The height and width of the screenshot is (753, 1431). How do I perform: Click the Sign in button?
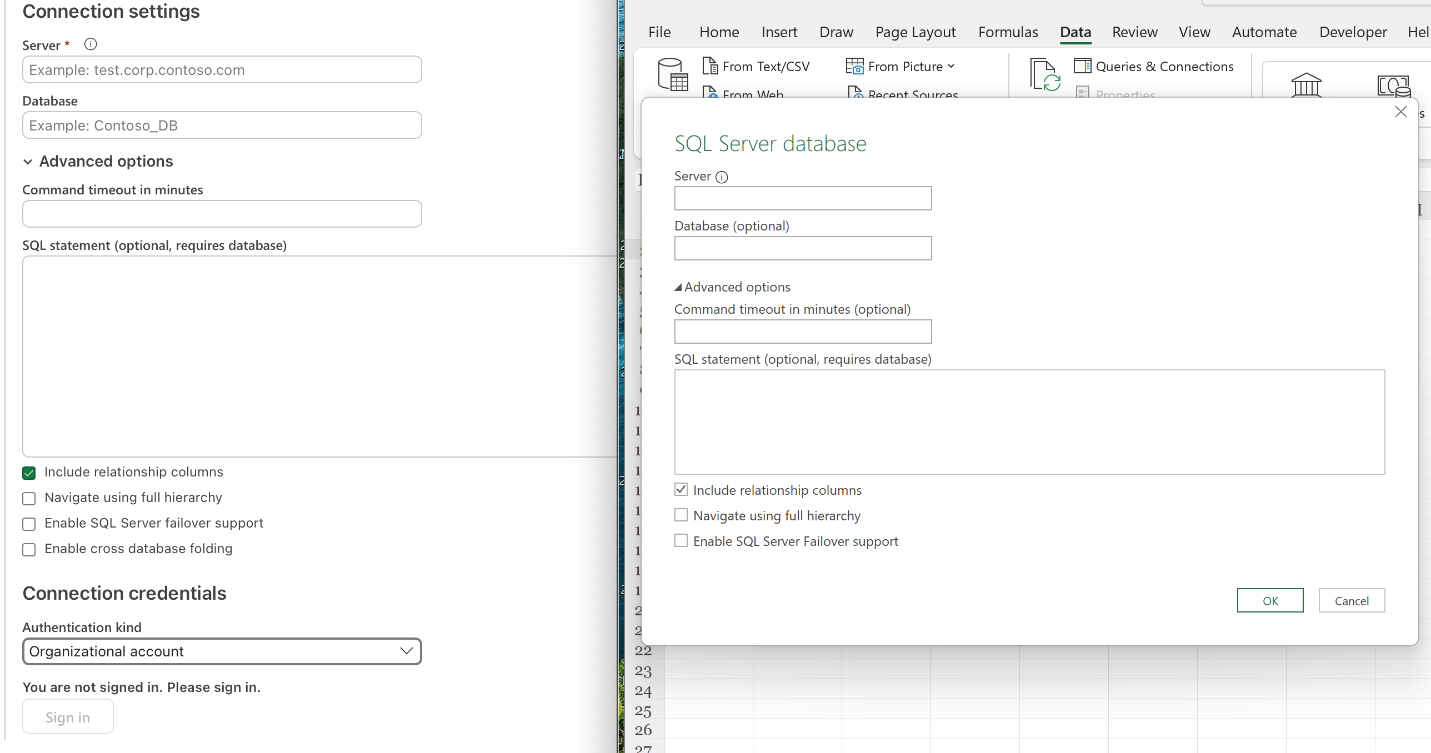(68, 717)
